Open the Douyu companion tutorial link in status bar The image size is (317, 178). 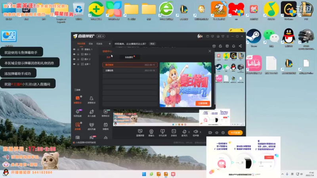[86, 142]
